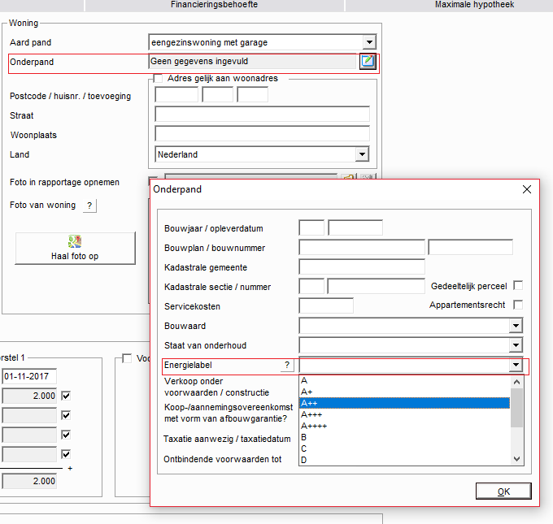Expand the Bouwaard dropdown
Screen dimensions: 553x524
(516, 326)
